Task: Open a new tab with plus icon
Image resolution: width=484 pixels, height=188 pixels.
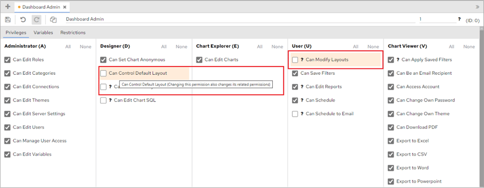Action: [x=8, y=6]
